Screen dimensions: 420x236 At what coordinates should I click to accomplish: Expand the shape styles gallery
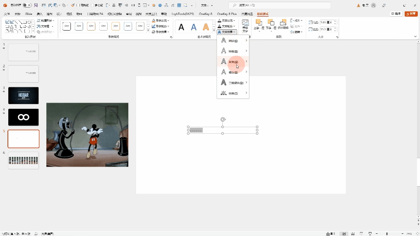(148, 31)
